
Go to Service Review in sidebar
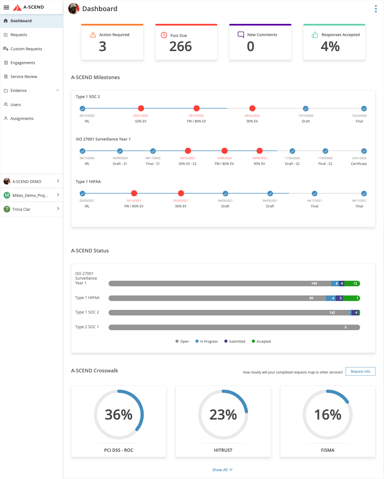[24, 77]
